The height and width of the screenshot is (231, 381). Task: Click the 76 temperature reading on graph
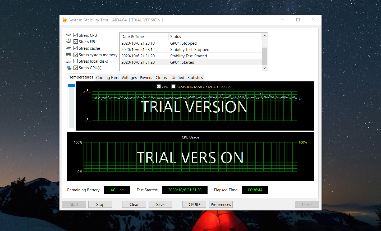(300, 99)
